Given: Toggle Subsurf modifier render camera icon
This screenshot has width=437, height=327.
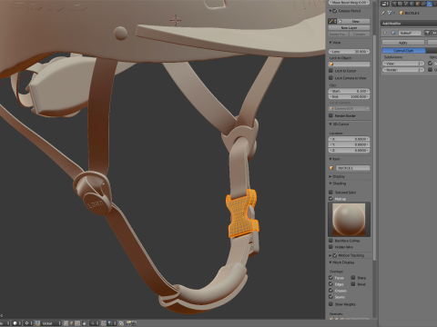Looking at the screenshot, I should [x=427, y=33].
